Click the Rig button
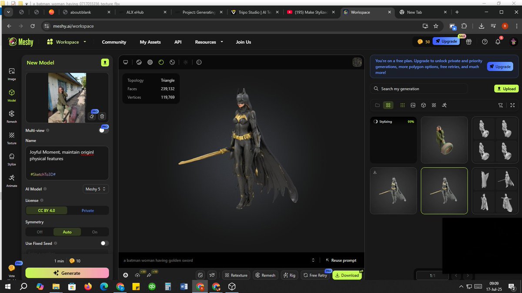522x293 pixels. pos(289,275)
